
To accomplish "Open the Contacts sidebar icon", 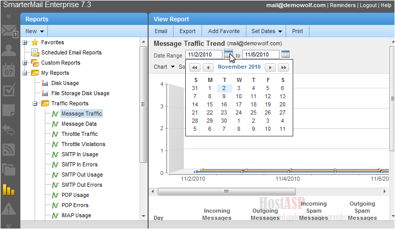I will (x=9, y=50).
